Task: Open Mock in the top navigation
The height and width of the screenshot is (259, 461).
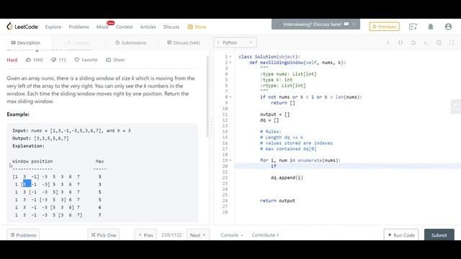Action: [102, 27]
